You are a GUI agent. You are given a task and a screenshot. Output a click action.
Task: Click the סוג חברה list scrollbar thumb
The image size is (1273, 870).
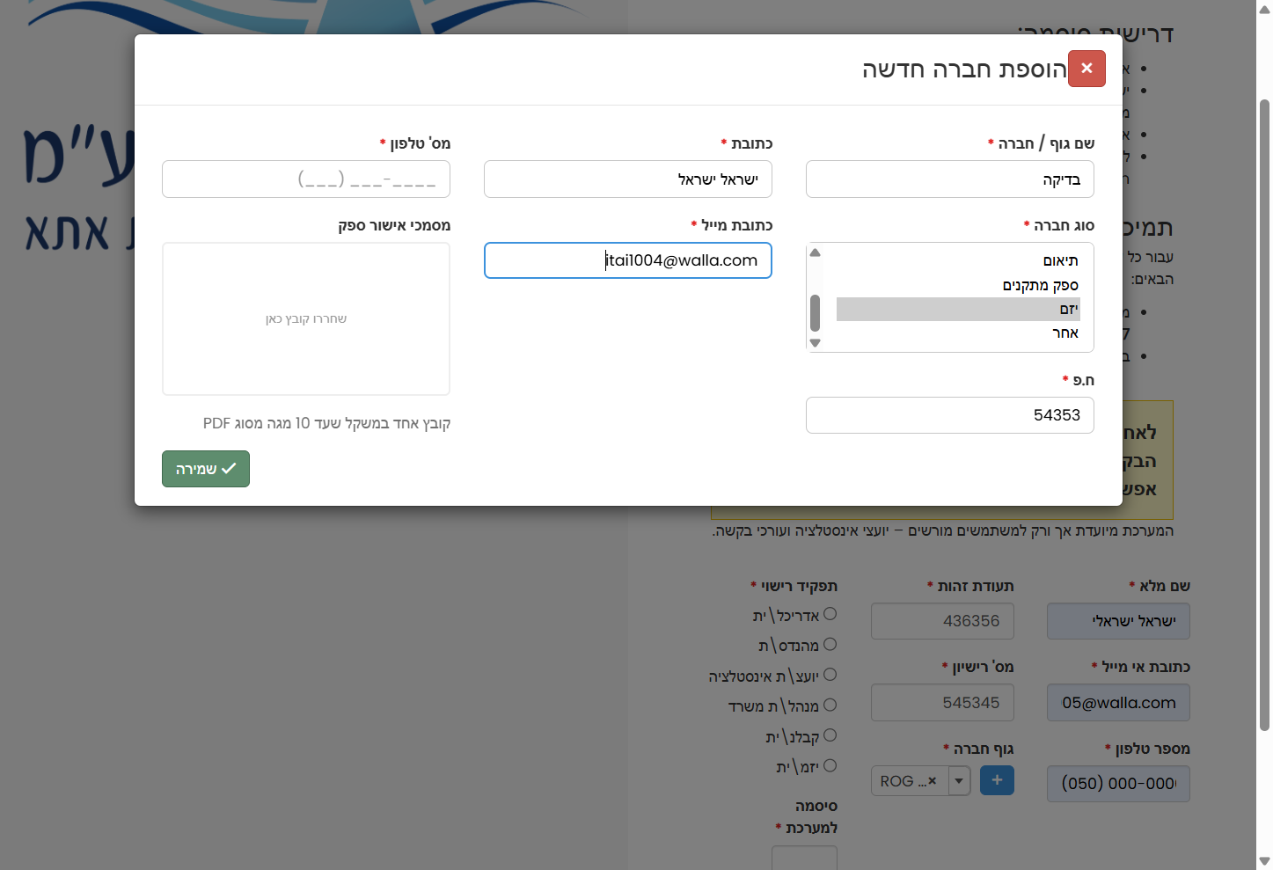[x=816, y=312]
